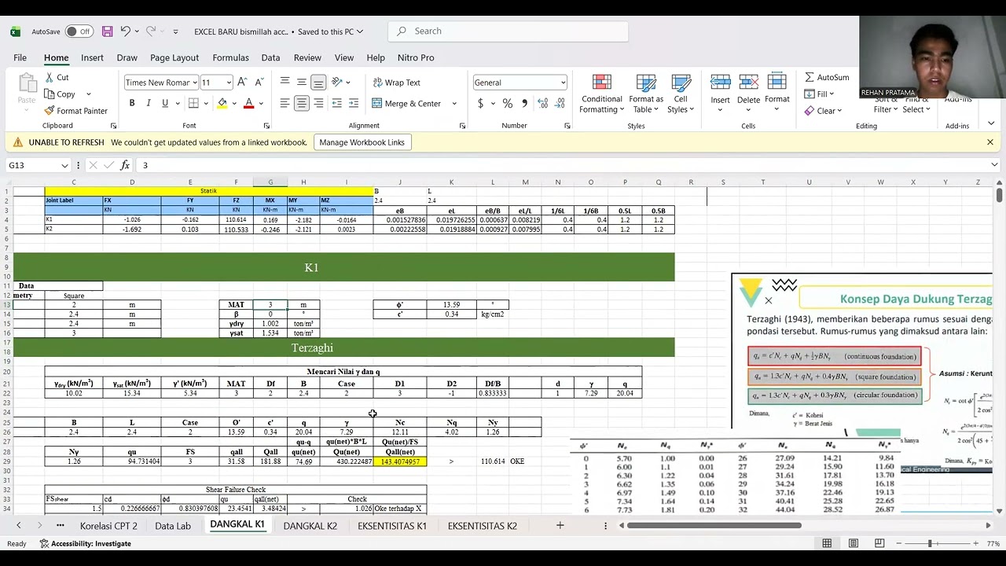Click in the formula bar showing 3
Screen dimensions: 1006x566
[x=562, y=165]
